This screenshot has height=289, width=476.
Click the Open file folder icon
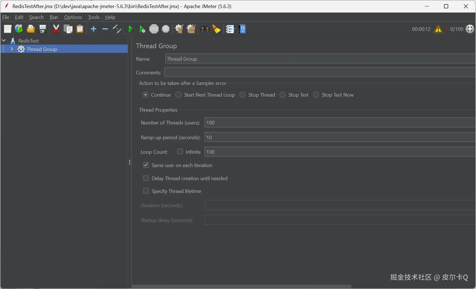point(31,29)
